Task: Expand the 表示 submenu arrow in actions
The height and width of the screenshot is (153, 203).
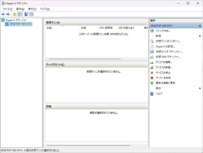Action: (200, 88)
